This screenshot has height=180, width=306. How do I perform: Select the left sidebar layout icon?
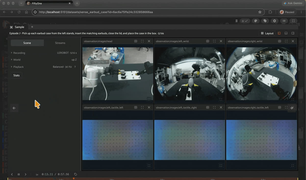[279, 33]
